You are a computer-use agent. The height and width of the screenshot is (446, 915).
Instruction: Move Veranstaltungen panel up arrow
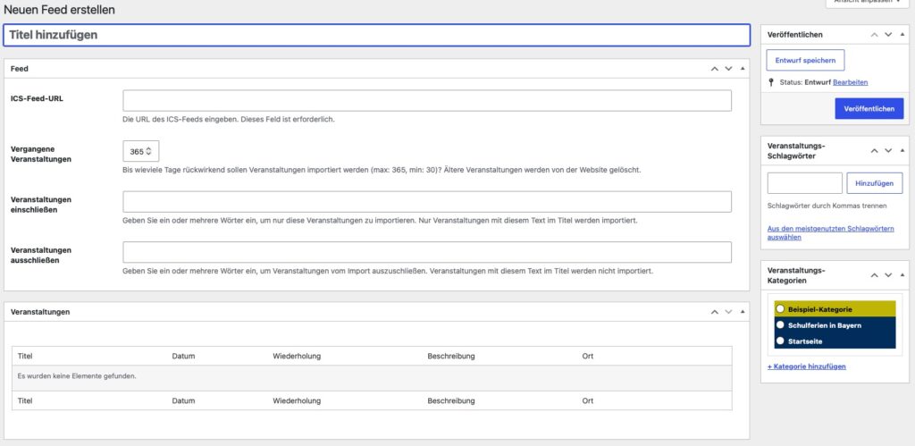(714, 312)
